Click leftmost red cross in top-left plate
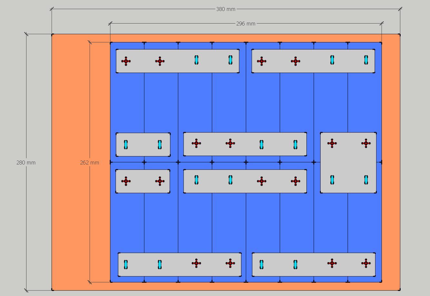 126,61
